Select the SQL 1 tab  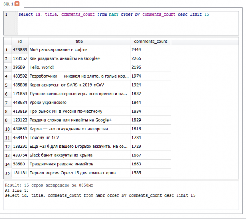(8, 4)
